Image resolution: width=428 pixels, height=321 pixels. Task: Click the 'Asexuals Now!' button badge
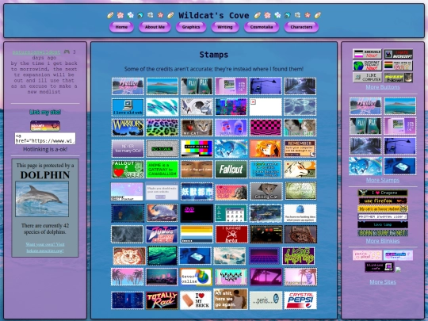point(367,54)
